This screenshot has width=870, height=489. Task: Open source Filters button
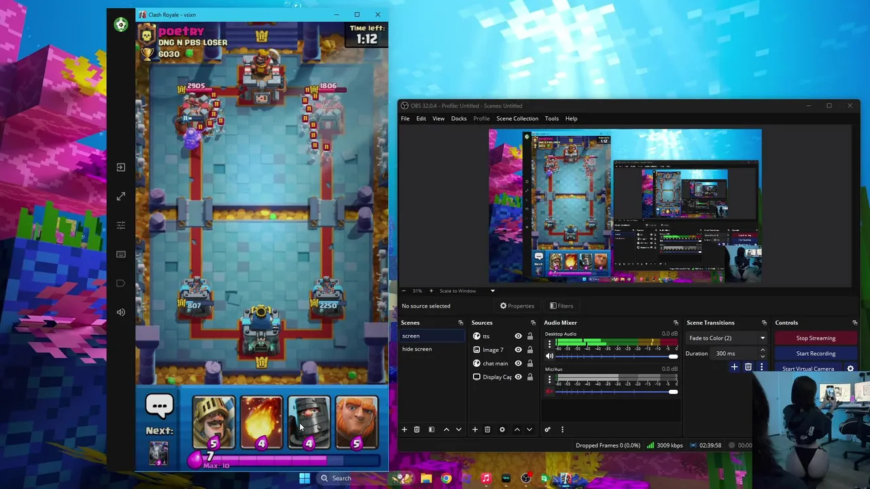coord(561,306)
